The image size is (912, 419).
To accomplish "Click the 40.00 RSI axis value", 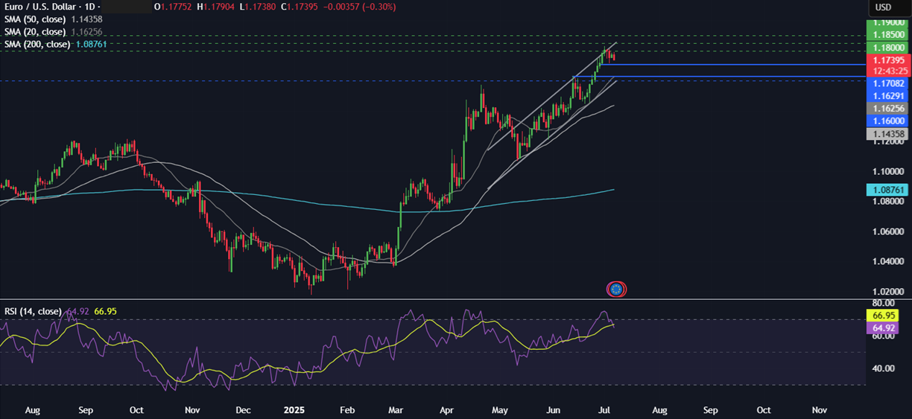I will pos(885,368).
